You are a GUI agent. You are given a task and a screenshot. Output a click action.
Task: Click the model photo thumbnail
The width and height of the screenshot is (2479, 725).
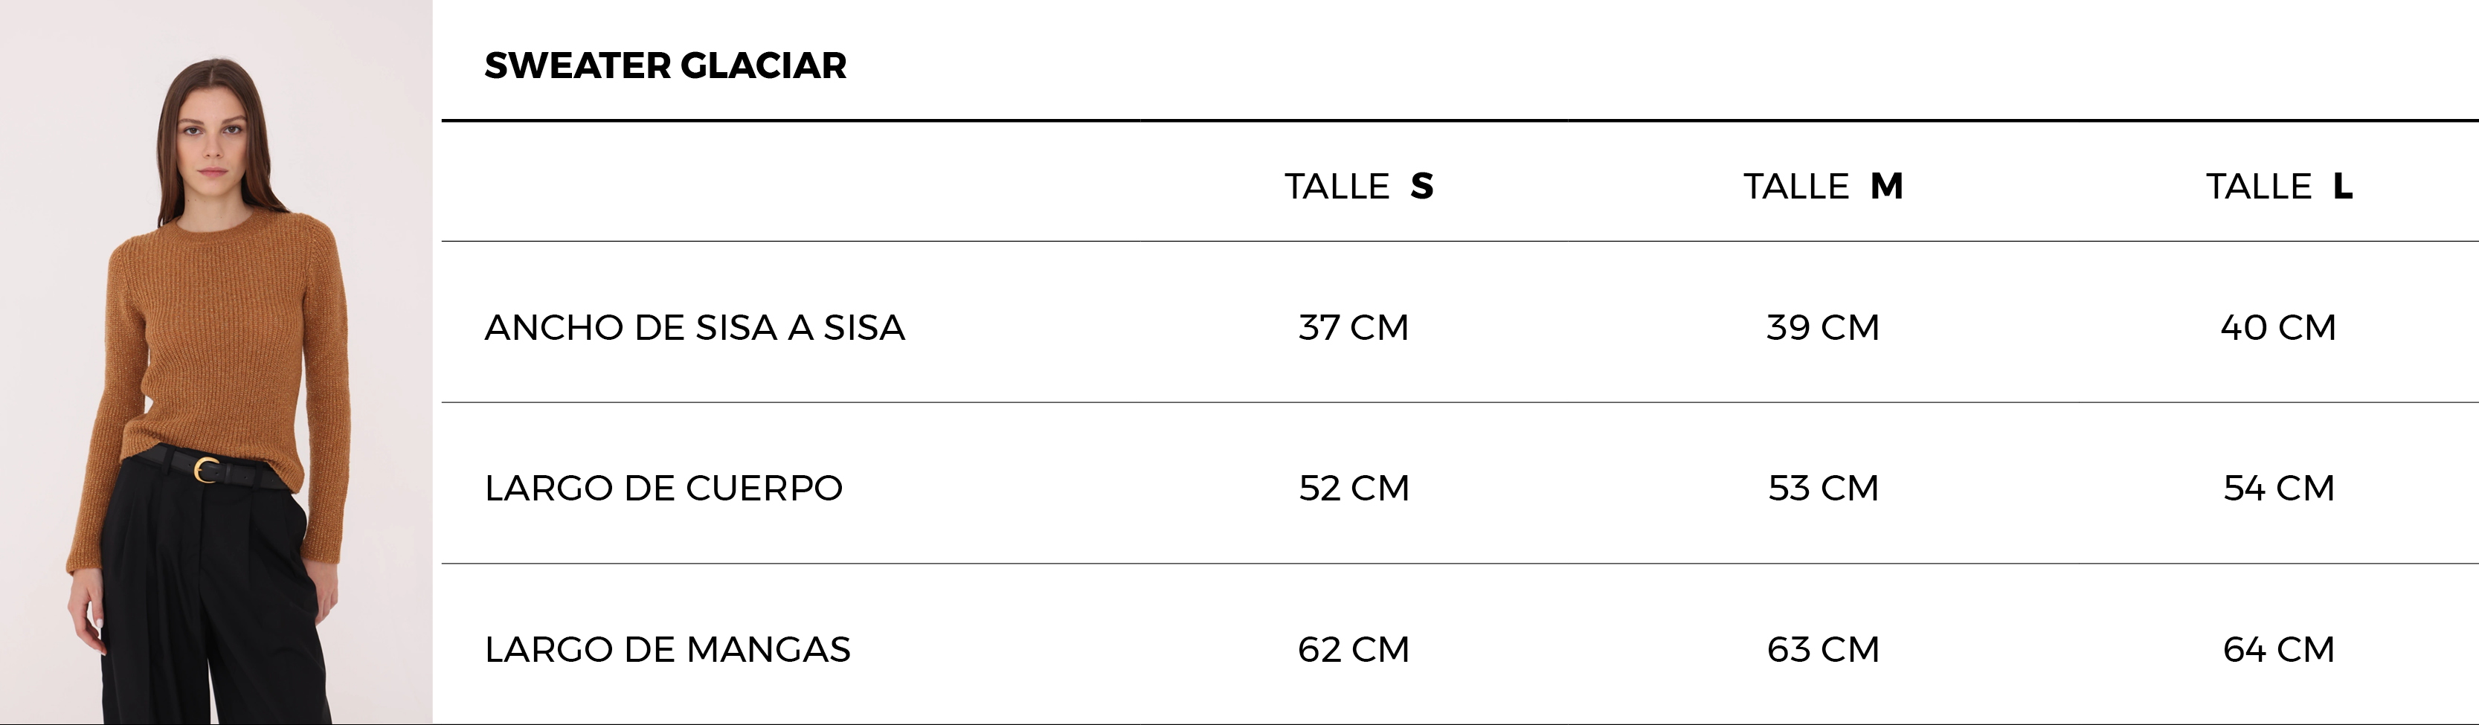click(x=216, y=363)
